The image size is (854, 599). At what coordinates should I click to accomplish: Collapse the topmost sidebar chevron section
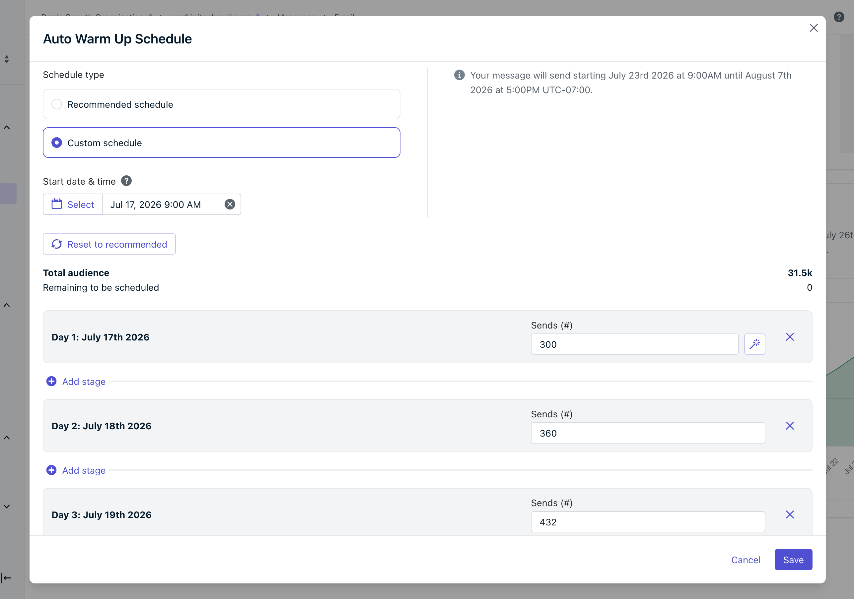tap(7, 127)
